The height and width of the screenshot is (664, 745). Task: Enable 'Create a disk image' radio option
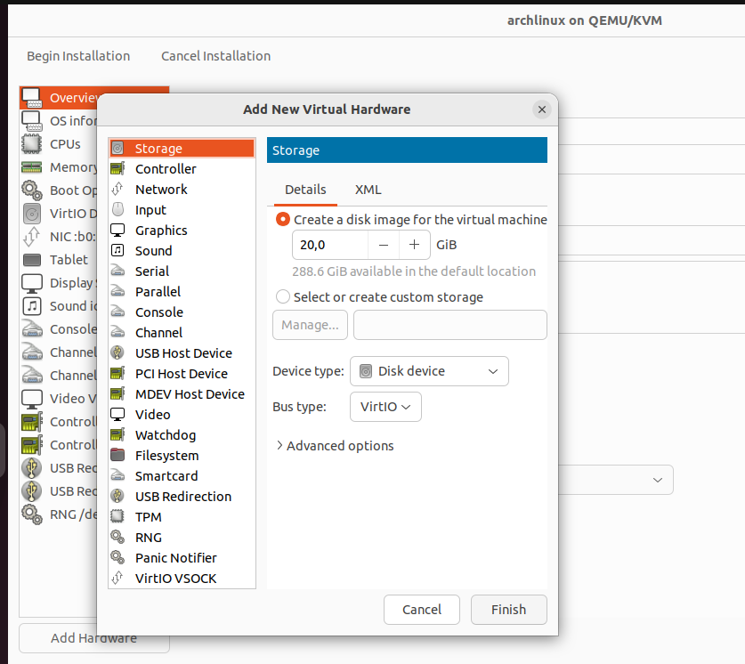283,219
